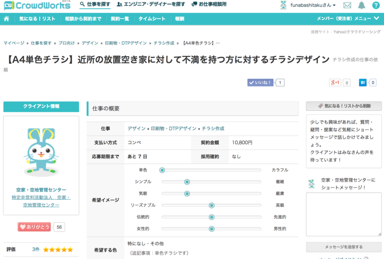Open お仕事相談所 menu
Image resolution: width=384 pixels, height=259 pixels.
(x=209, y=4)
